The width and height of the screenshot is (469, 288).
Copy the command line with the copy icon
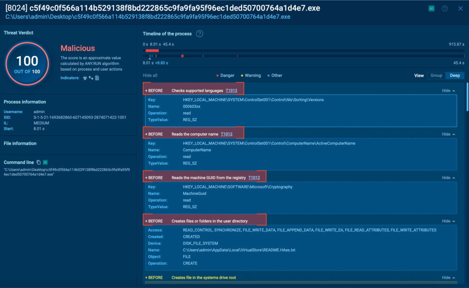pos(39,162)
